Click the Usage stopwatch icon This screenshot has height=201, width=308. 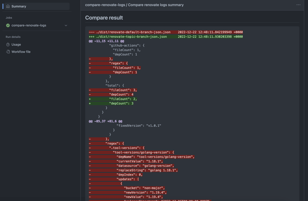(x=8, y=44)
